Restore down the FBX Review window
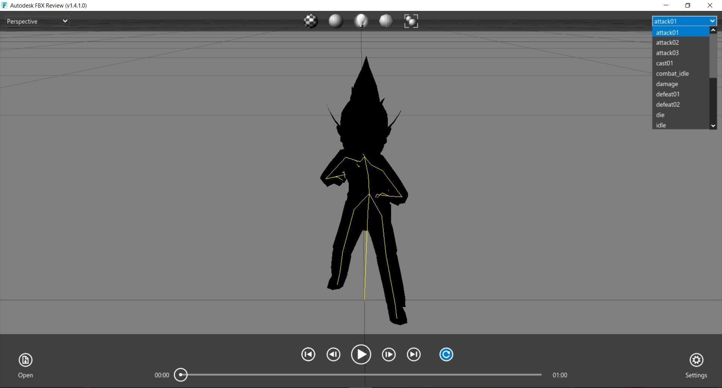 tap(688, 5)
